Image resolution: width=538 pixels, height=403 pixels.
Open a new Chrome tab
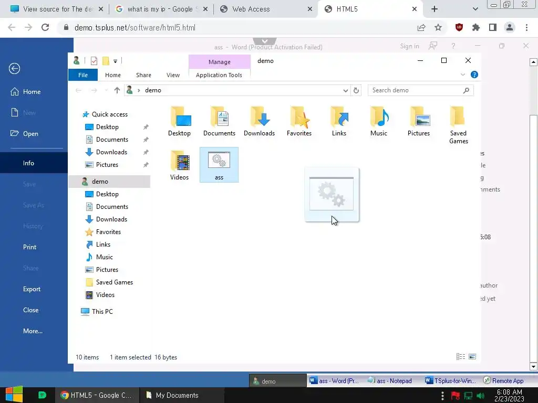coord(434,9)
